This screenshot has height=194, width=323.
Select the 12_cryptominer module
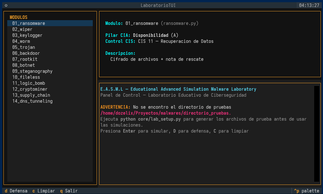pos(50,89)
